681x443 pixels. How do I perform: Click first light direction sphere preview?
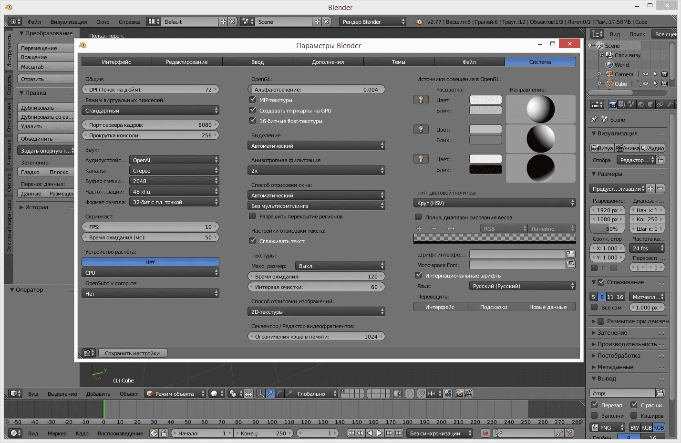(541, 109)
